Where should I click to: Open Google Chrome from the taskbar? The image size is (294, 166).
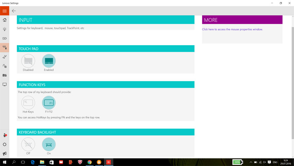90,162
